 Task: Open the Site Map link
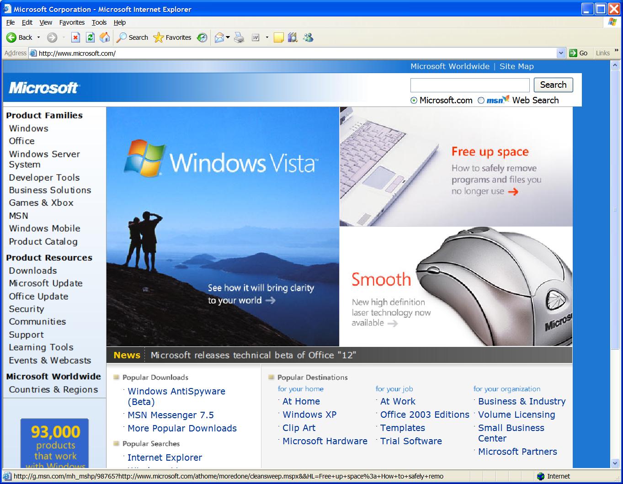[x=517, y=66]
